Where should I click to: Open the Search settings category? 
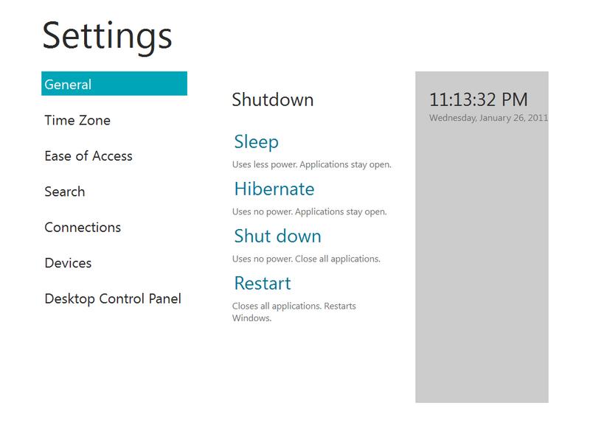65,192
